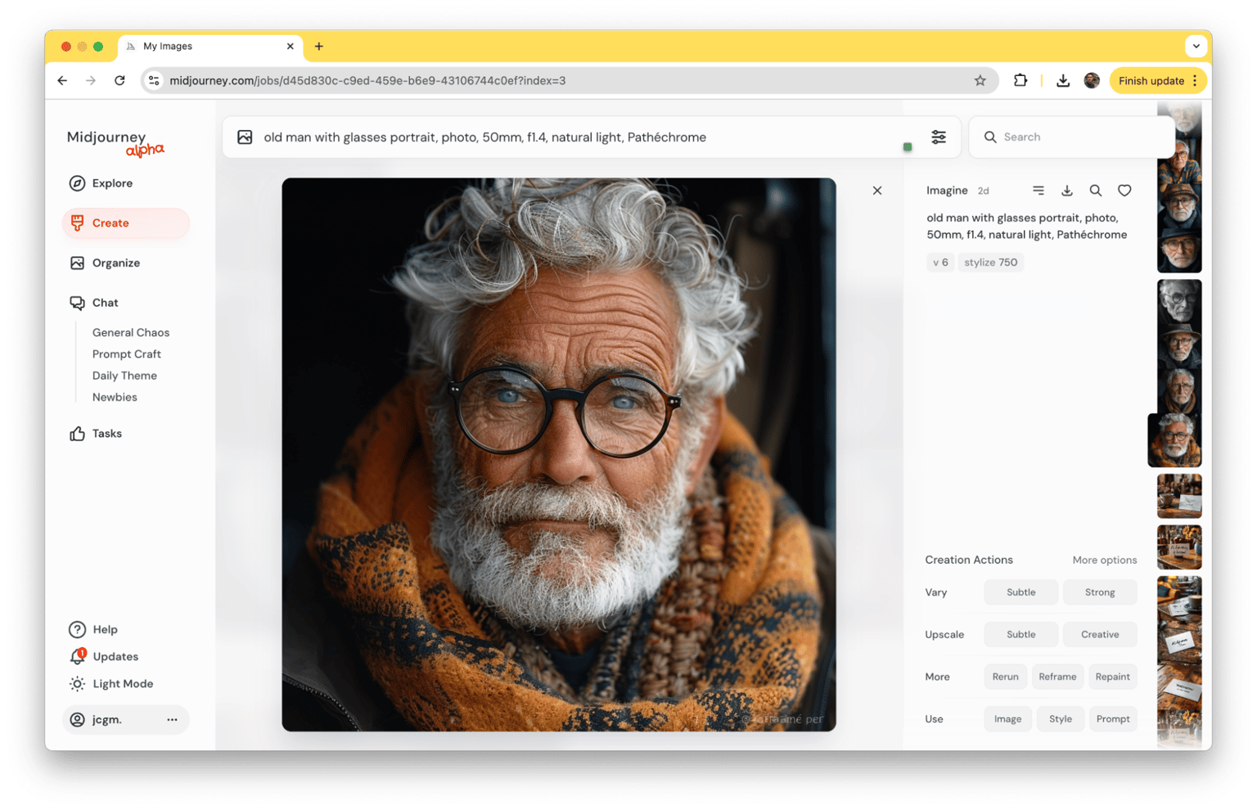This screenshot has width=1257, height=810.
Task: Choose Upscale Creative
Action: coord(1100,635)
